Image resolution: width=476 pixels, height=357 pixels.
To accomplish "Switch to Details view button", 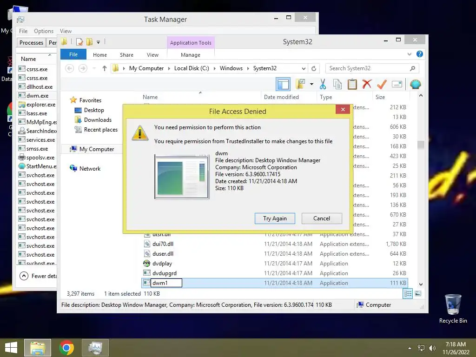I will click(x=408, y=294).
